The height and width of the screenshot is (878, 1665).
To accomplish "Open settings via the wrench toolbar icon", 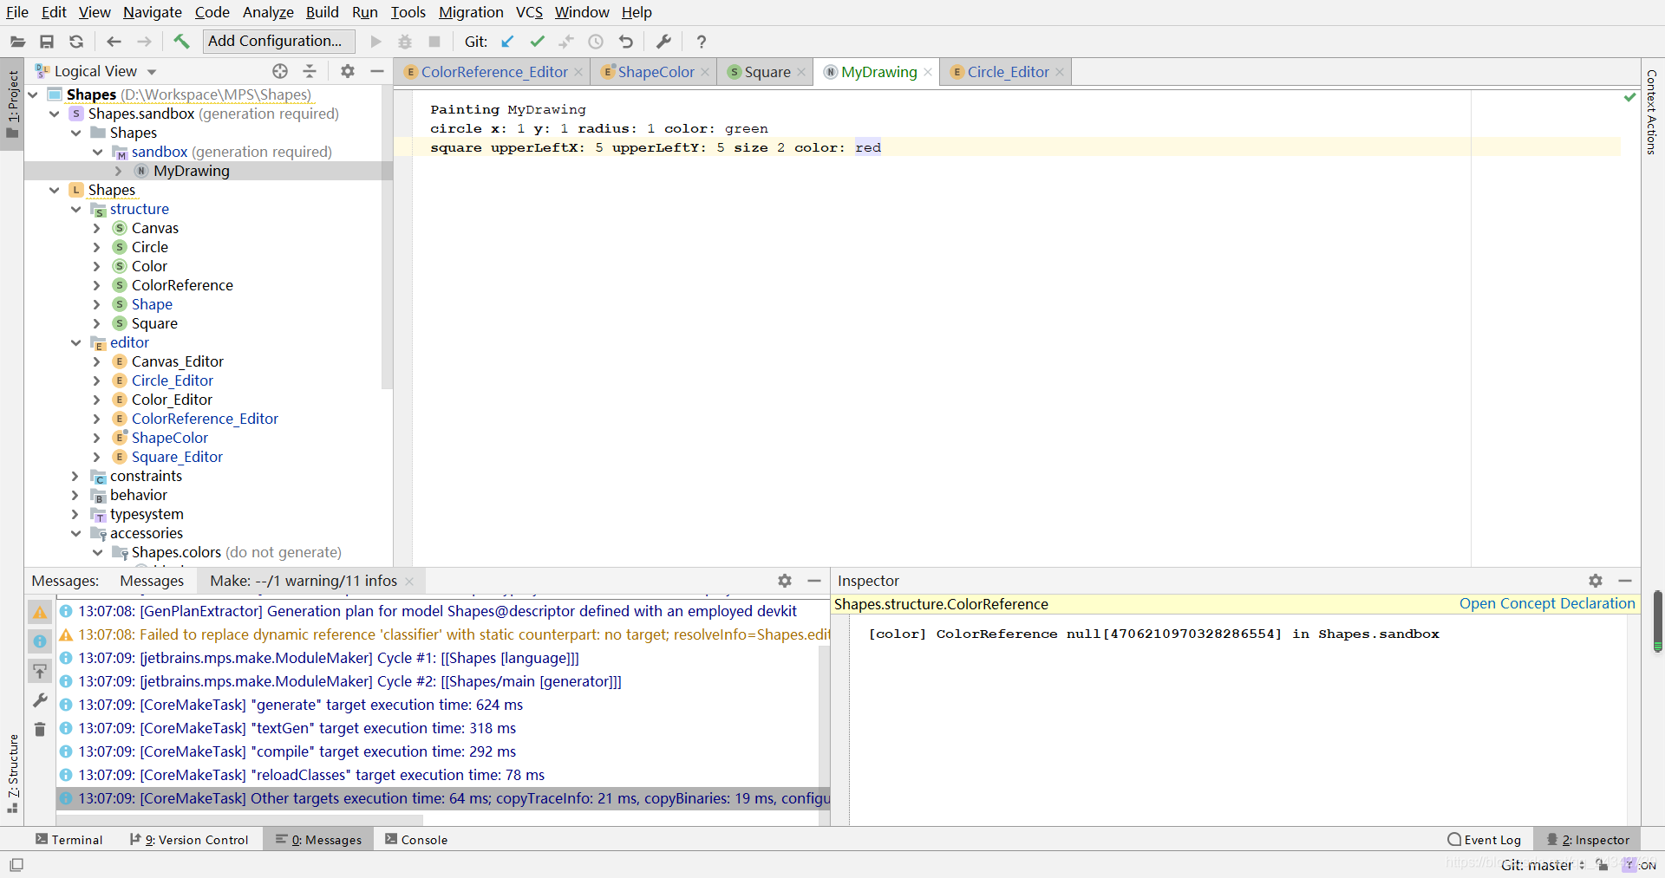I will point(663,42).
